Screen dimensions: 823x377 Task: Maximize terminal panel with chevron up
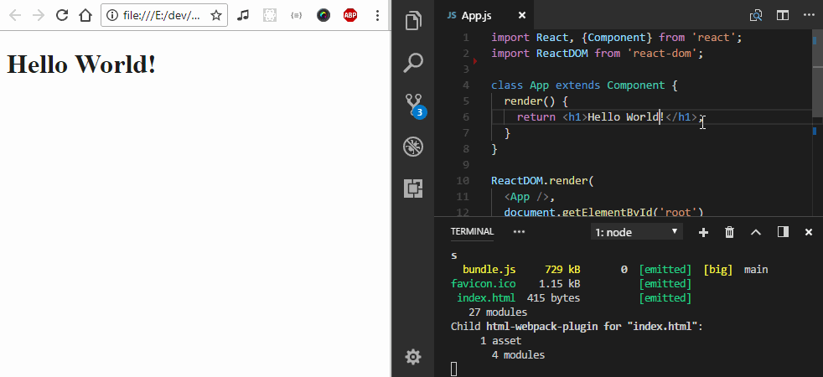coord(756,232)
